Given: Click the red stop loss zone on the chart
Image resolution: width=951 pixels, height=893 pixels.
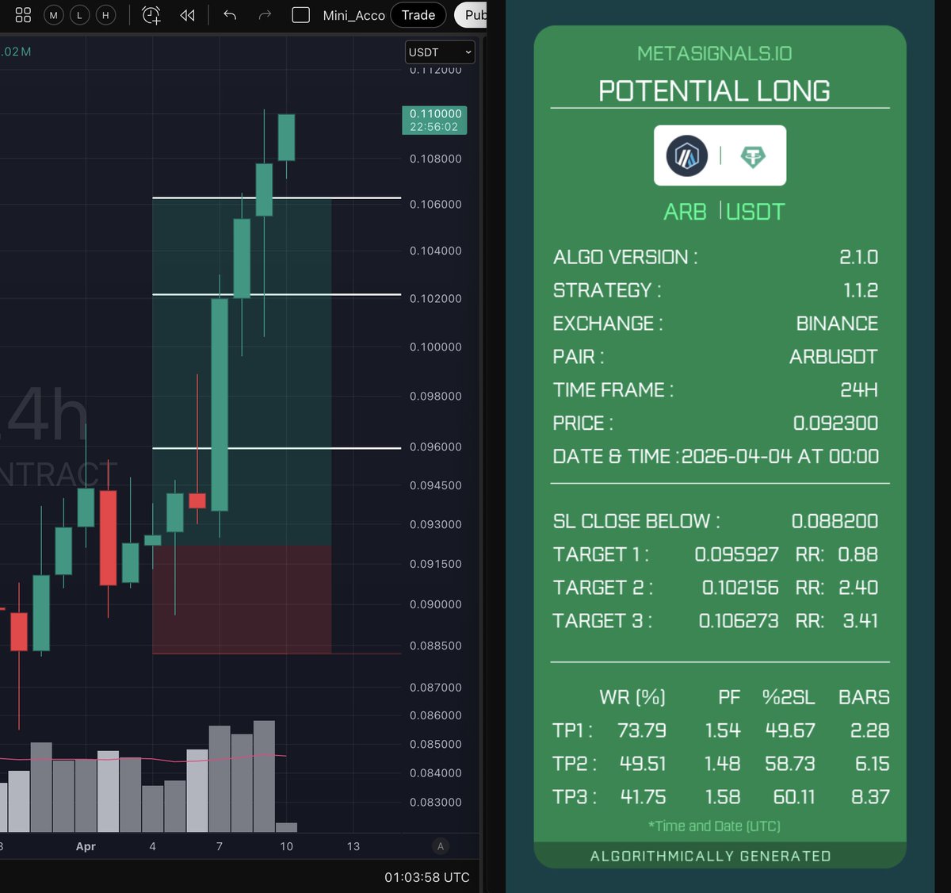Looking at the screenshot, I should click(242, 600).
